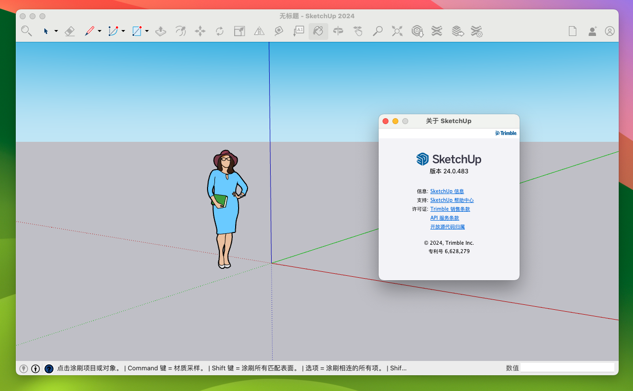
Task: Click version text 版本 24.0.483
Action: pyautogui.click(x=449, y=171)
